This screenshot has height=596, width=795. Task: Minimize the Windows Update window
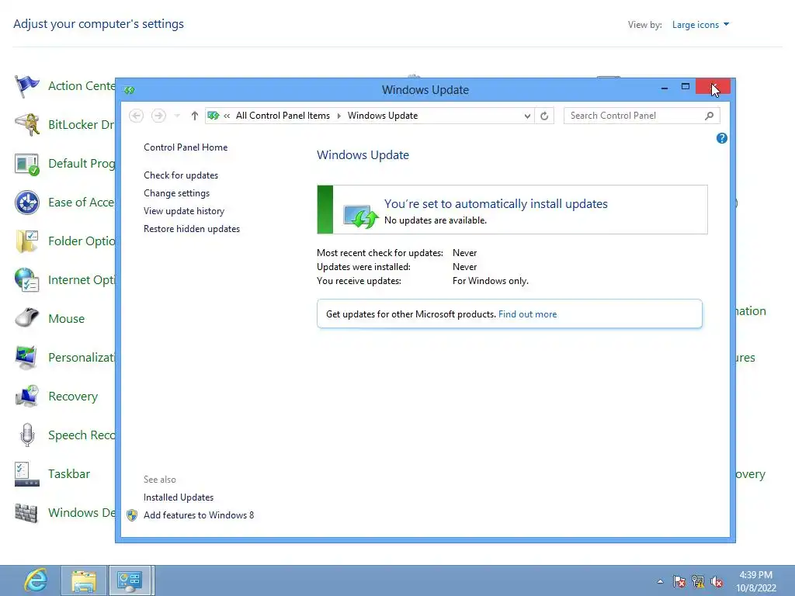pos(665,88)
